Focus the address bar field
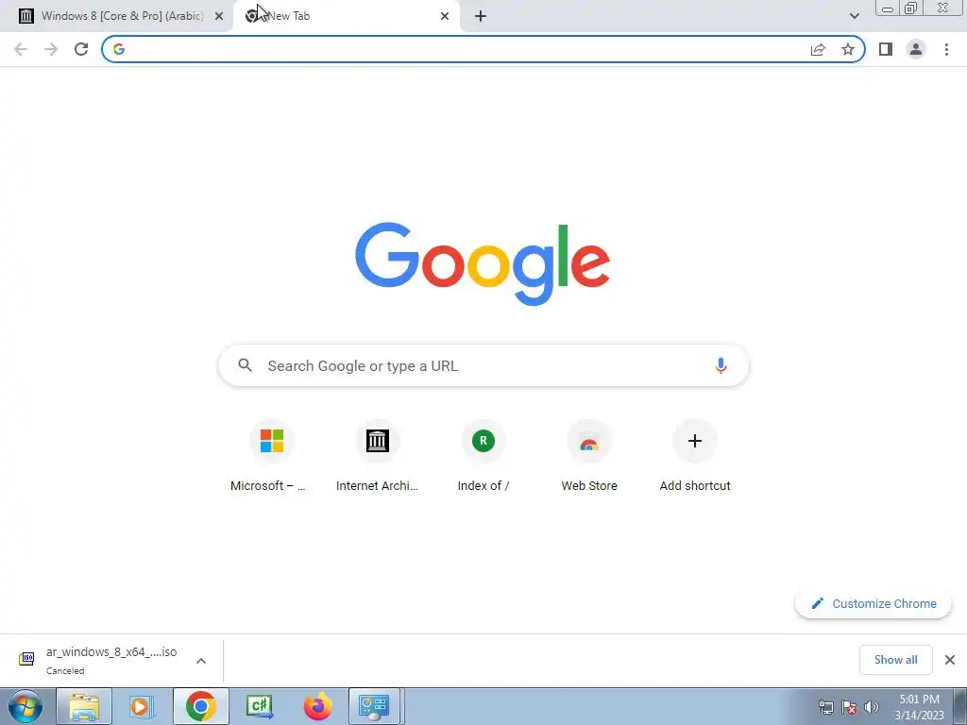This screenshot has height=725, width=967. [x=483, y=49]
